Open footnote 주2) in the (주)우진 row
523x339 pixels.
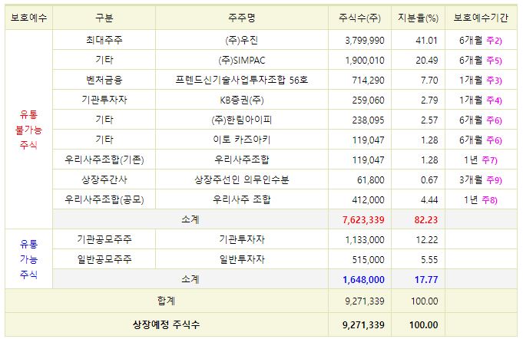tap(494, 41)
